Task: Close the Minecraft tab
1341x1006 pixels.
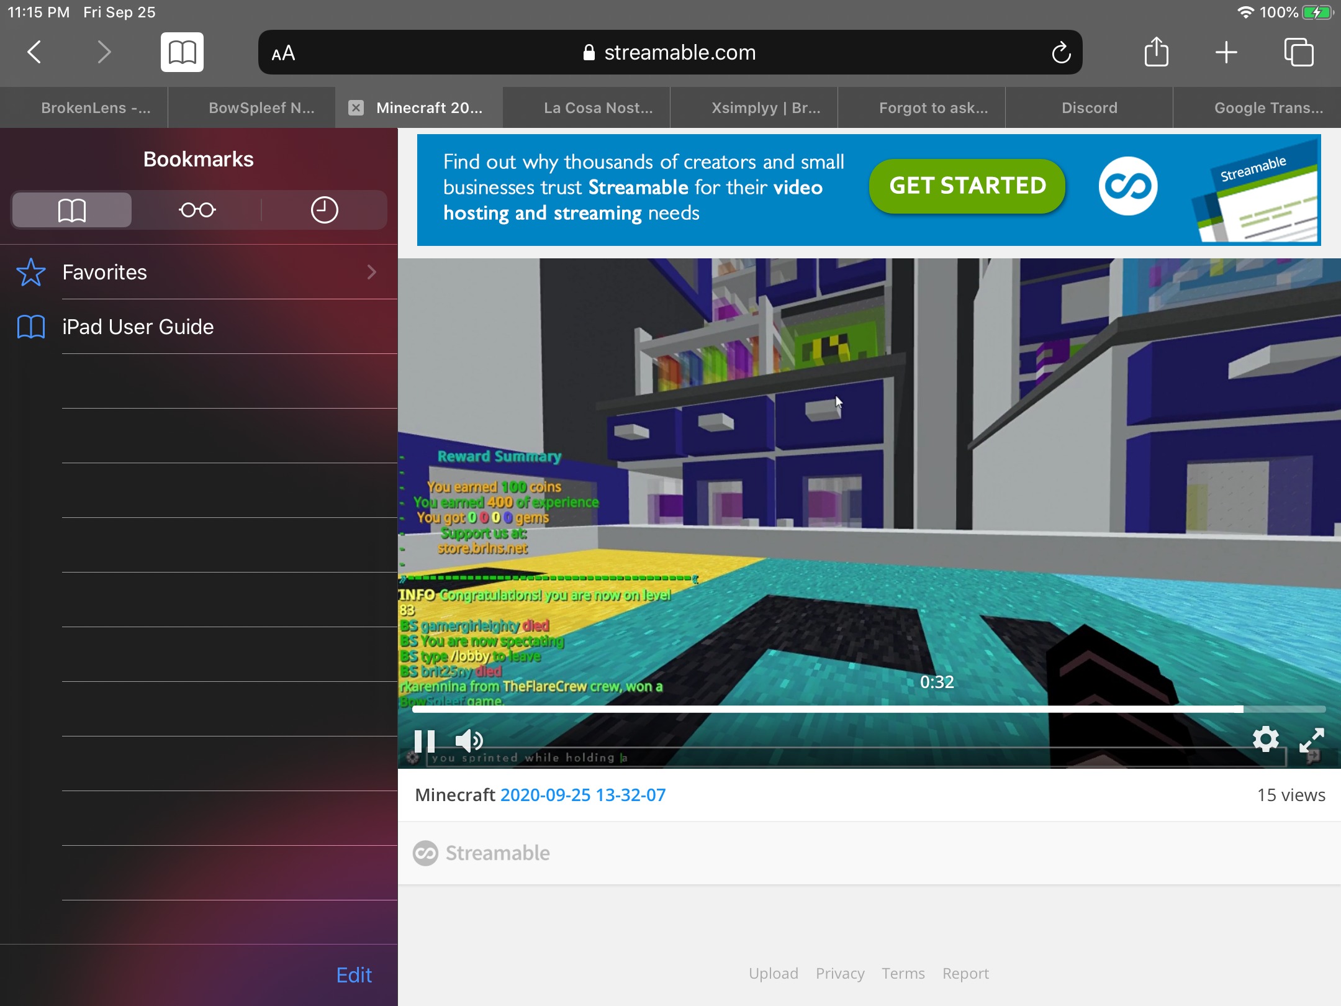Action: click(x=356, y=108)
